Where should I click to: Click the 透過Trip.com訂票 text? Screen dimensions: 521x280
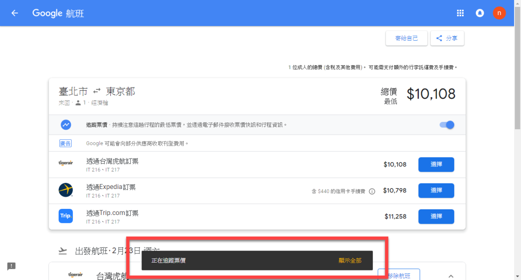click(112, 213)
